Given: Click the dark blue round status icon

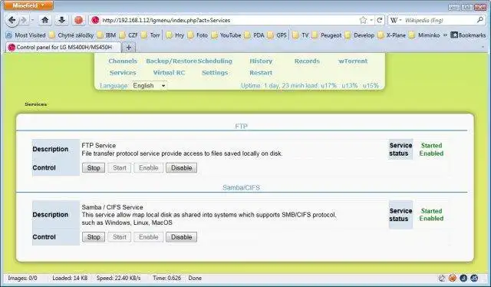Looking at the screenshot, I should [463, 278].
